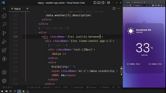Click the 33 temperature reading
The width and height of the screenshot is (166, 93).
(x=143, y=48)
